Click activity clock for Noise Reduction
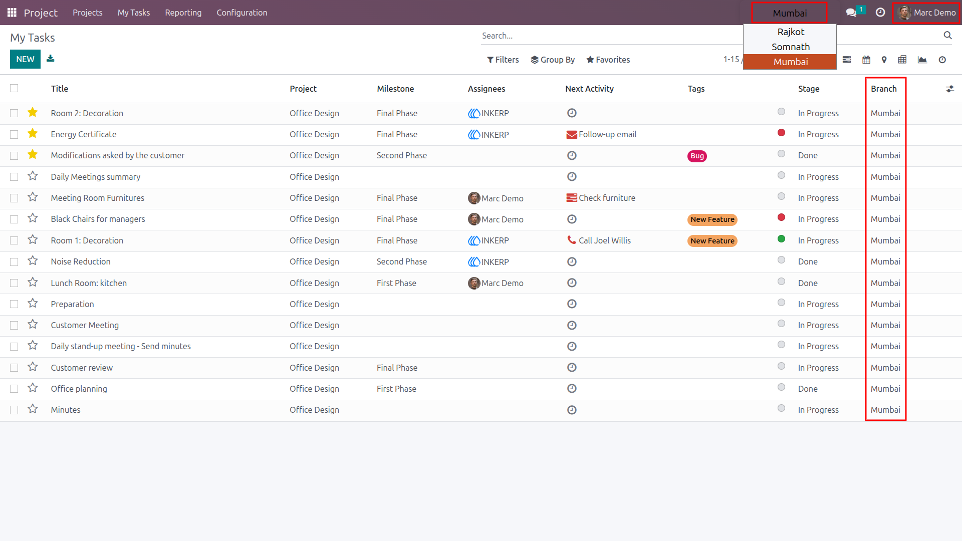 [572, 261]
